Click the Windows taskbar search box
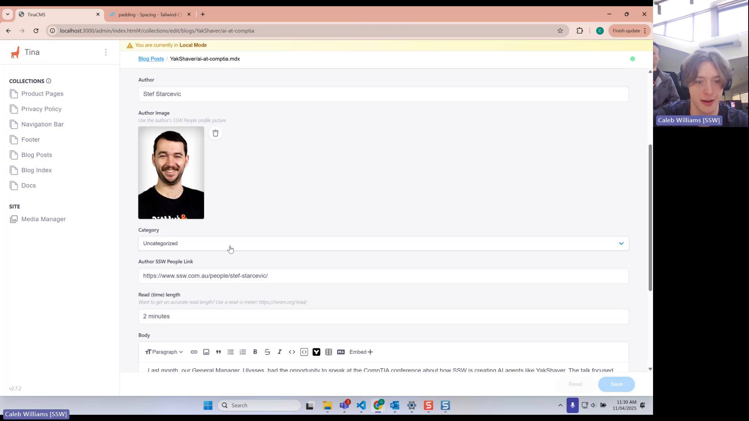 (259, 405)
